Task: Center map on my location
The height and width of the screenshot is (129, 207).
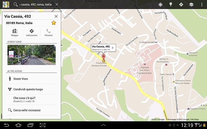Action: 160,5
